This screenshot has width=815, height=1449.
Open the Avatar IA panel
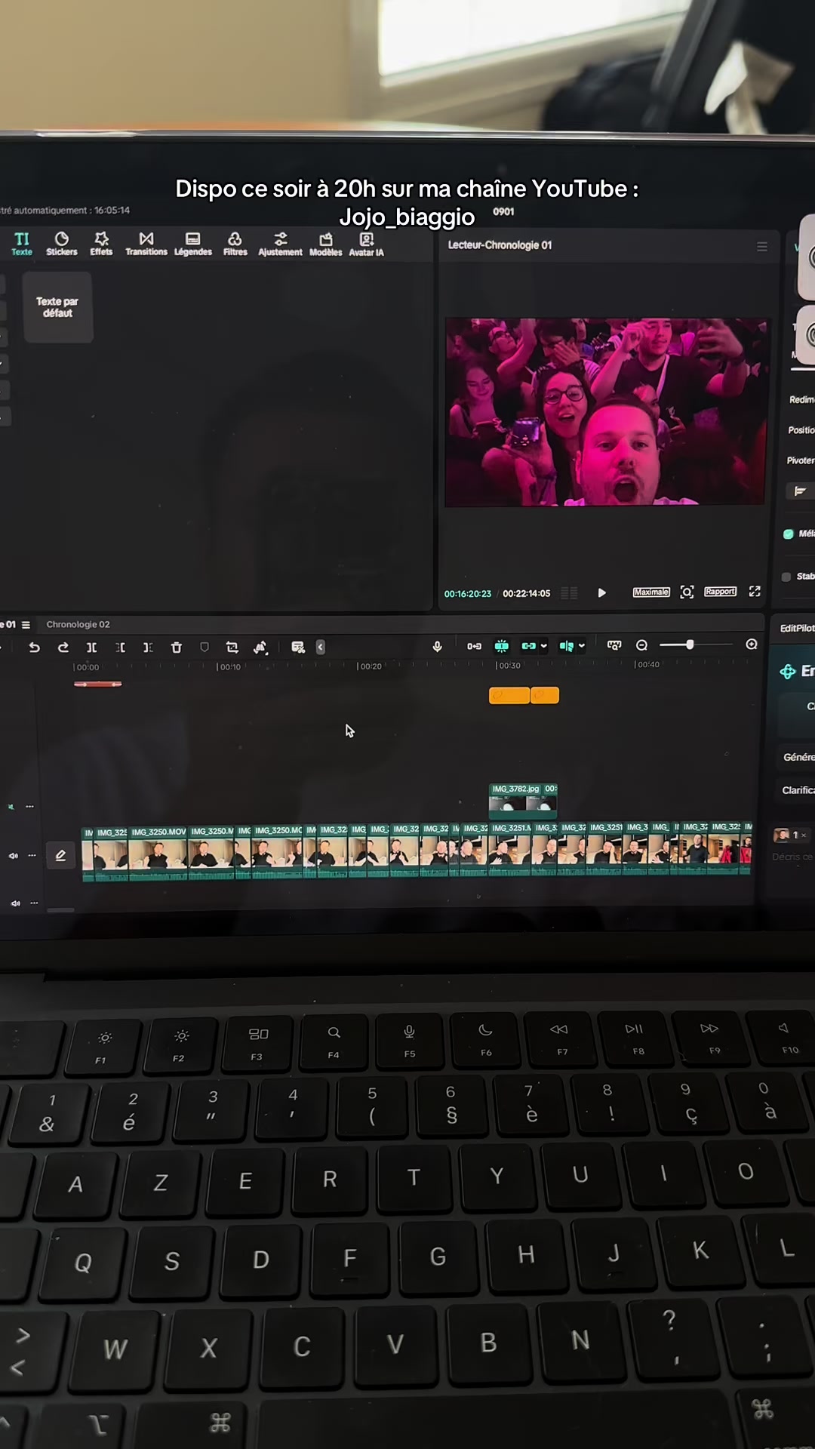(x=366, y=244)
